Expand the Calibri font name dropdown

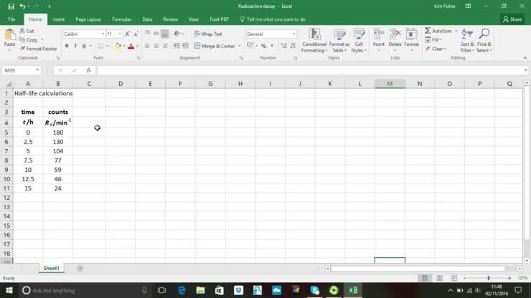click(103, 34)
